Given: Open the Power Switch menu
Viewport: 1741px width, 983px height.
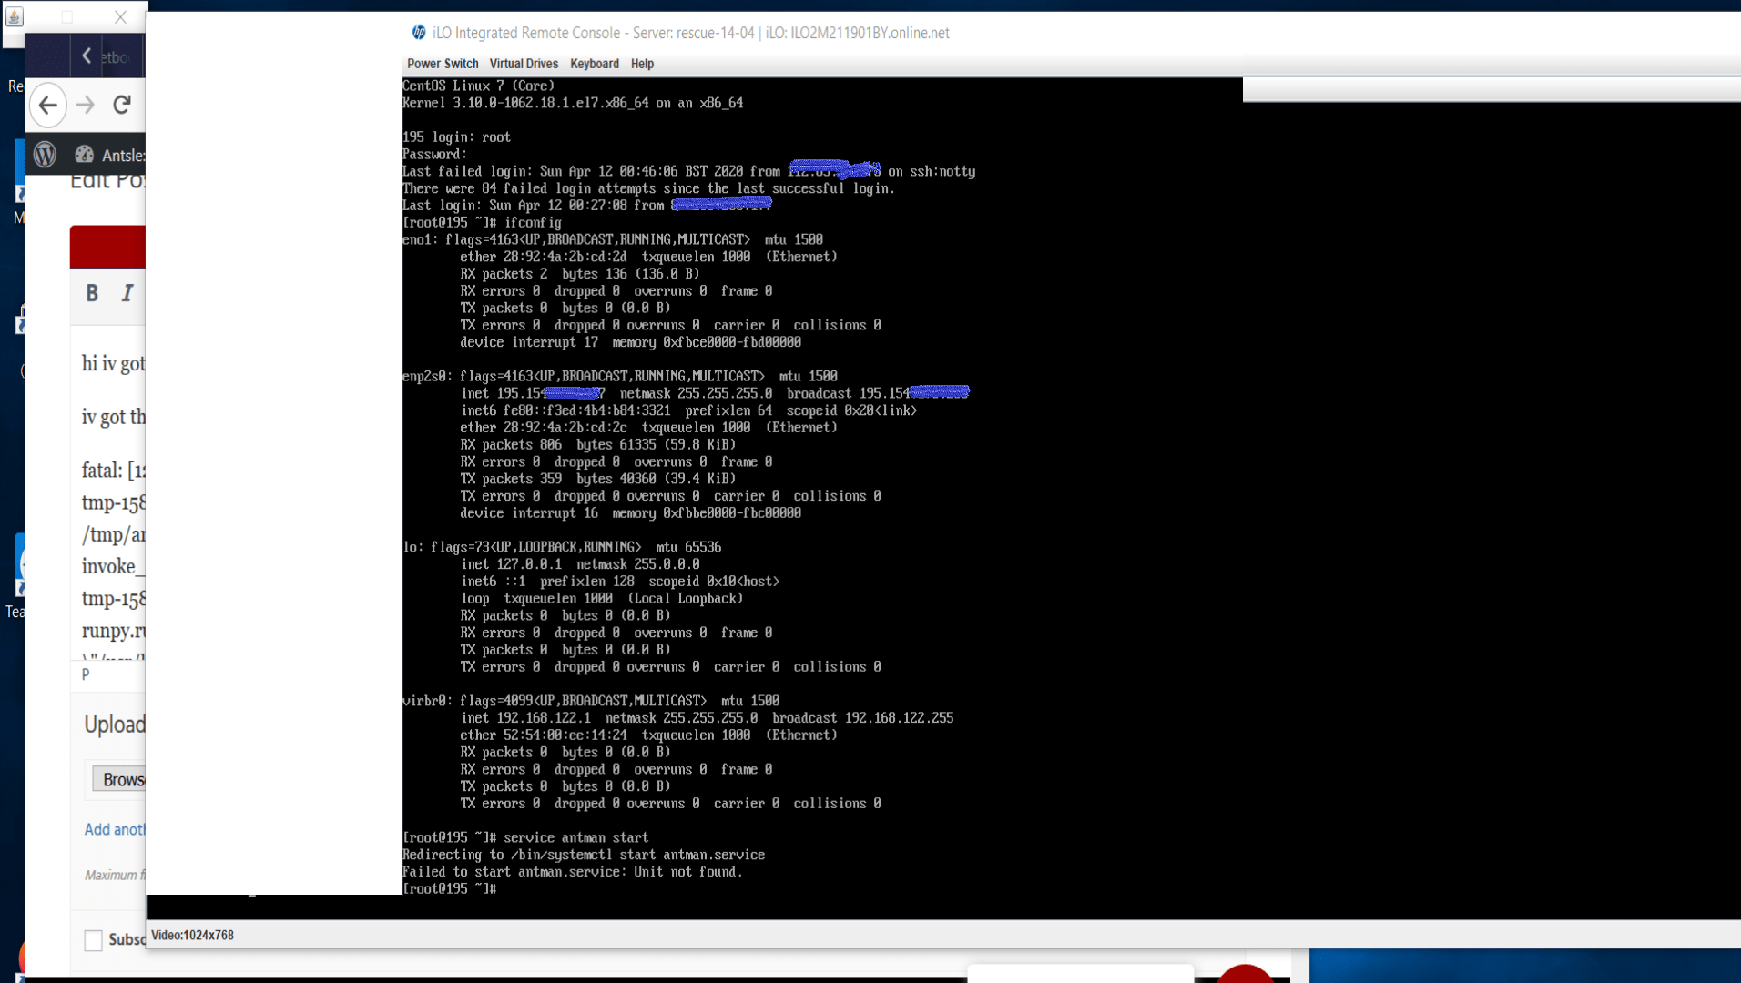Looking at the screenshot, I should [x=443, y=64].
